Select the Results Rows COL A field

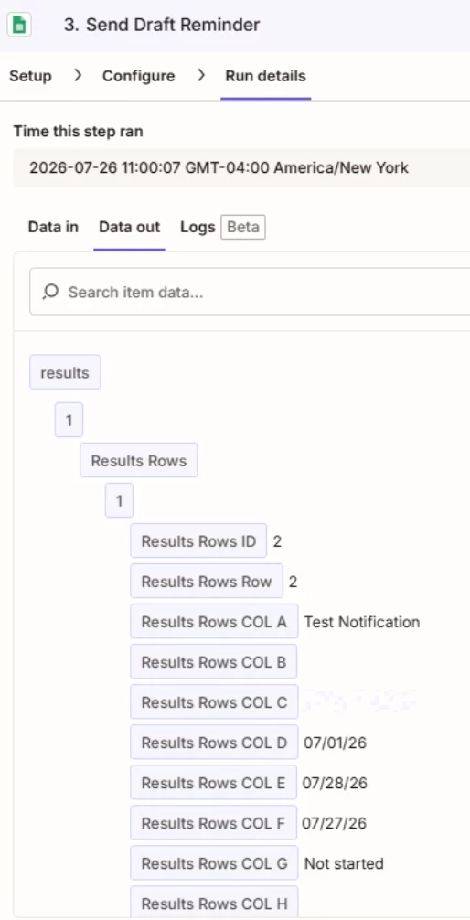pos(214,621)
